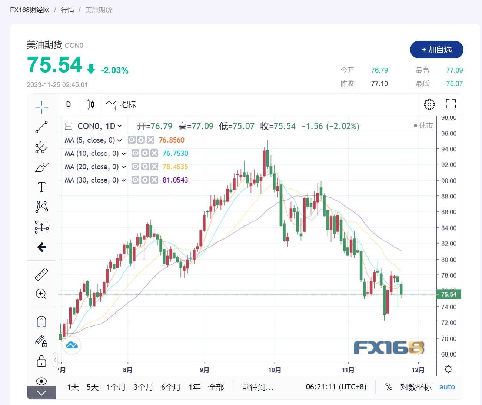This screenshot has width=482, height=405.
Task: Open the 行情 breadcrumb link
Action: [67, 10]
